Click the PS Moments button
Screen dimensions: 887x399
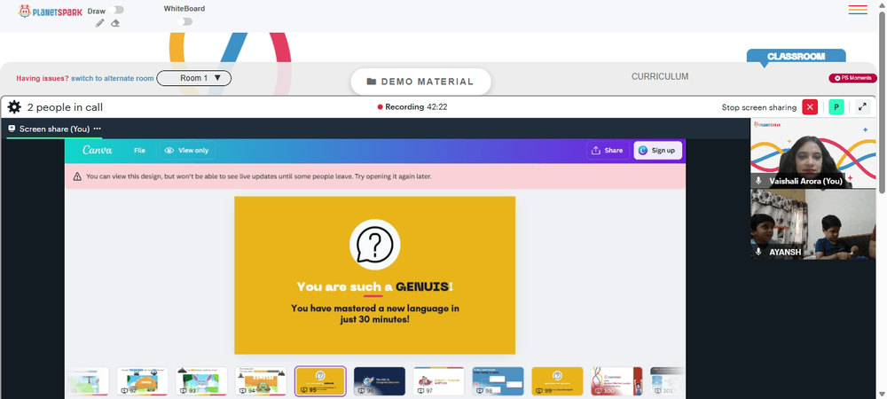[x=852, y=78]
